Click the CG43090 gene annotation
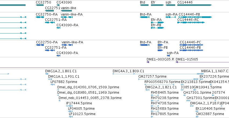229x118 pixels. (x=58, y=5)
